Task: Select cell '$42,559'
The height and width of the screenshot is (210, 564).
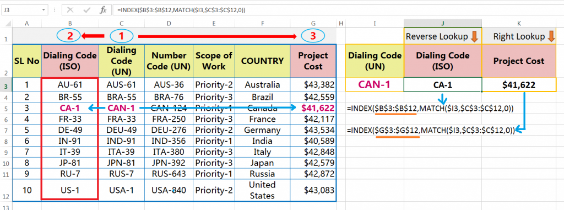Action: click(x=313, y=97)
